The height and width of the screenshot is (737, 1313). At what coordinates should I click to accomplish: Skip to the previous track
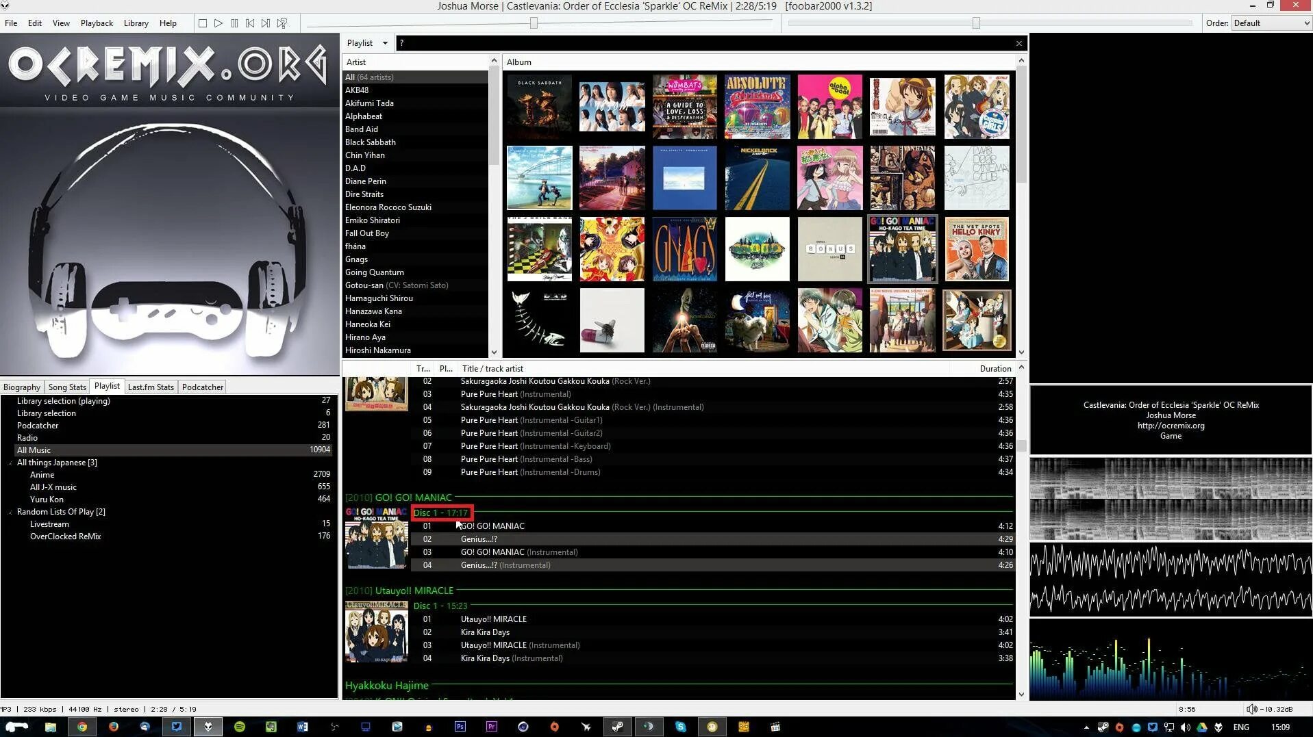pos(250,23)
